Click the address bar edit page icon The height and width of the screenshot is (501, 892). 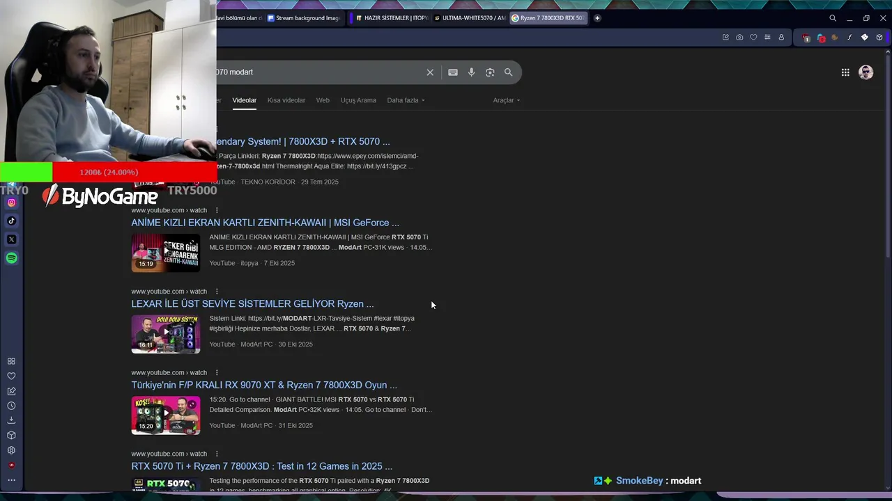point(725,38)
